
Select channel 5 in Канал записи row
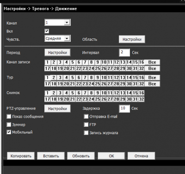(73, 62)
